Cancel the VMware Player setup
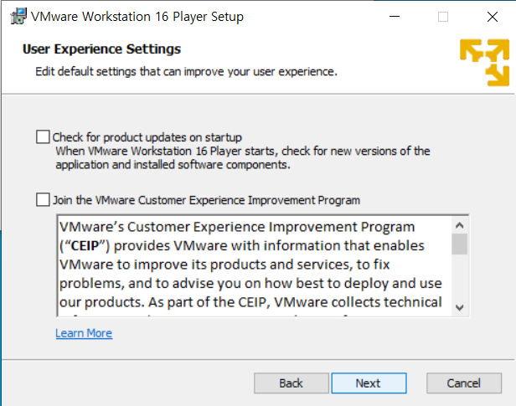This screenshot has height=406, width=516. 464,383
